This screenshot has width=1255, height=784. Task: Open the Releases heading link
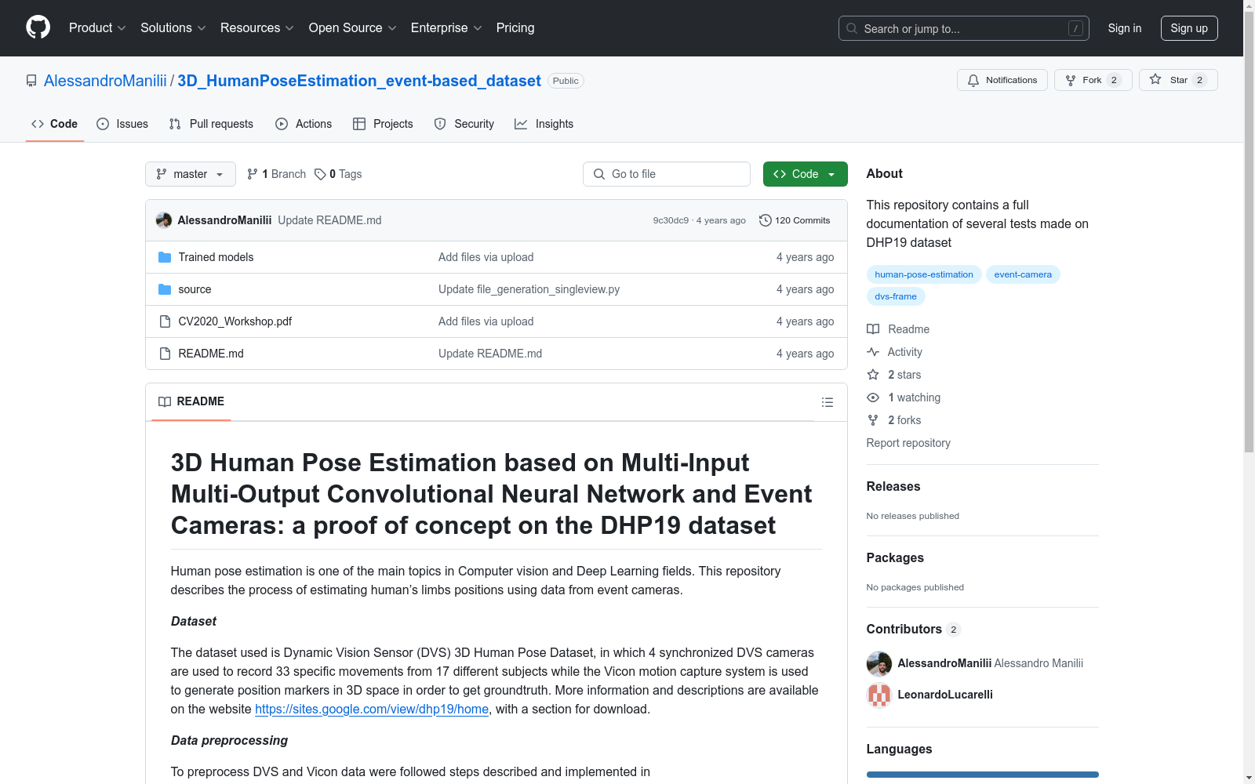[x=893, y=486]
